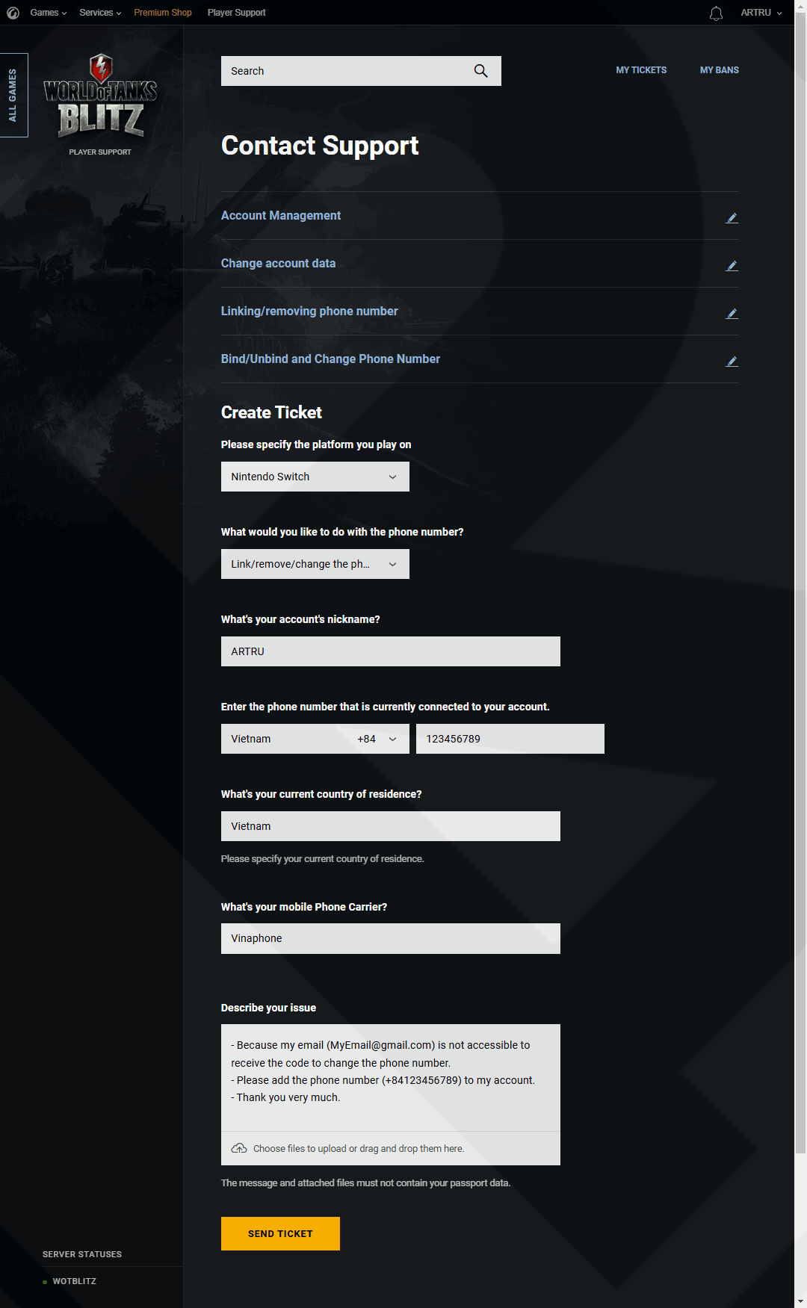
Task: Expand the Services menu
Action: (100, 13)
